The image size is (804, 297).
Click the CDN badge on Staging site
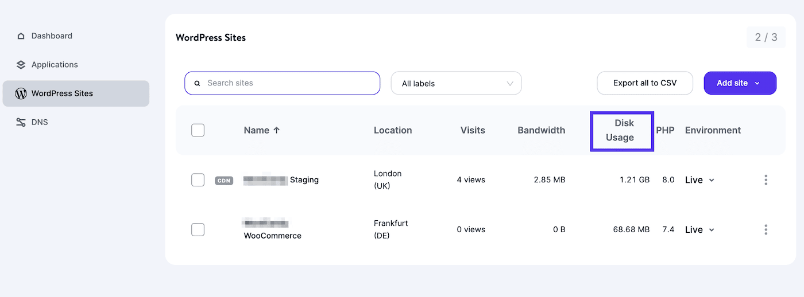tap(224, 181)
